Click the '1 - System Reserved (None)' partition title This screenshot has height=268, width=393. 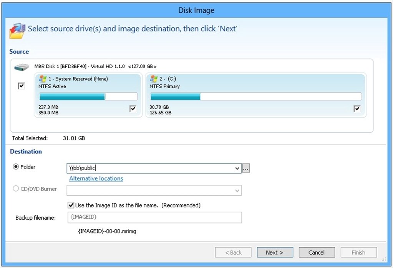[x=78, y=79]
